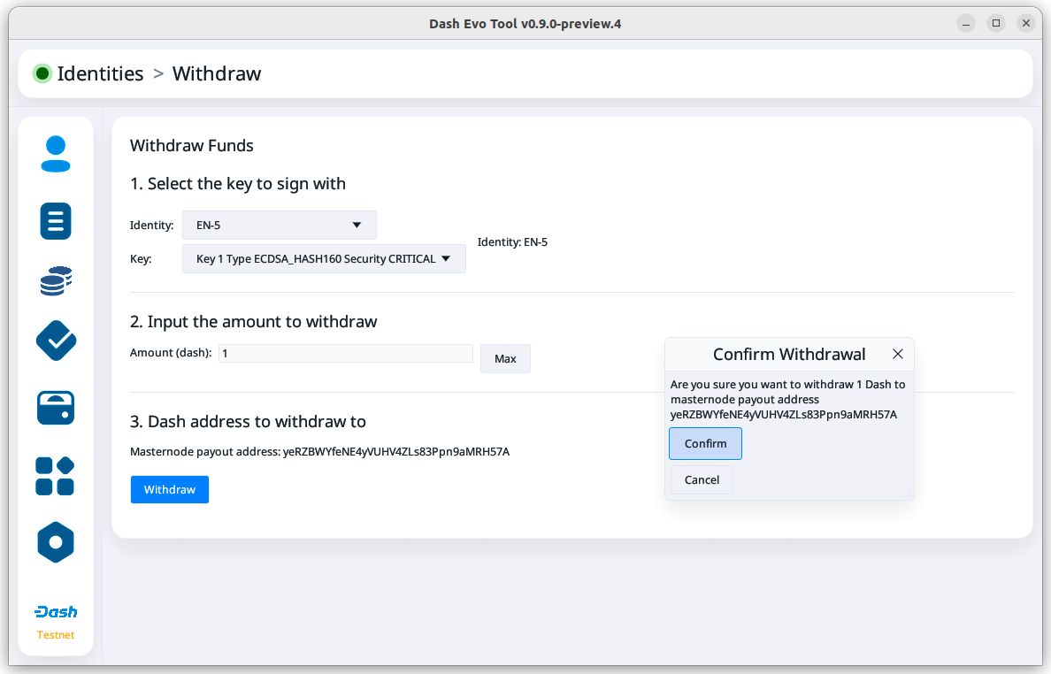The image size is (1051, 674).
Task: Open the Identities person icon in sidebar
Action: (x=56, y=154)
